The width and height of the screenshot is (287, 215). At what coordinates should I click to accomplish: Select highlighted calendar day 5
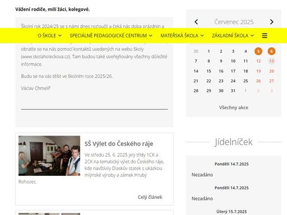[x=258, y=51]
